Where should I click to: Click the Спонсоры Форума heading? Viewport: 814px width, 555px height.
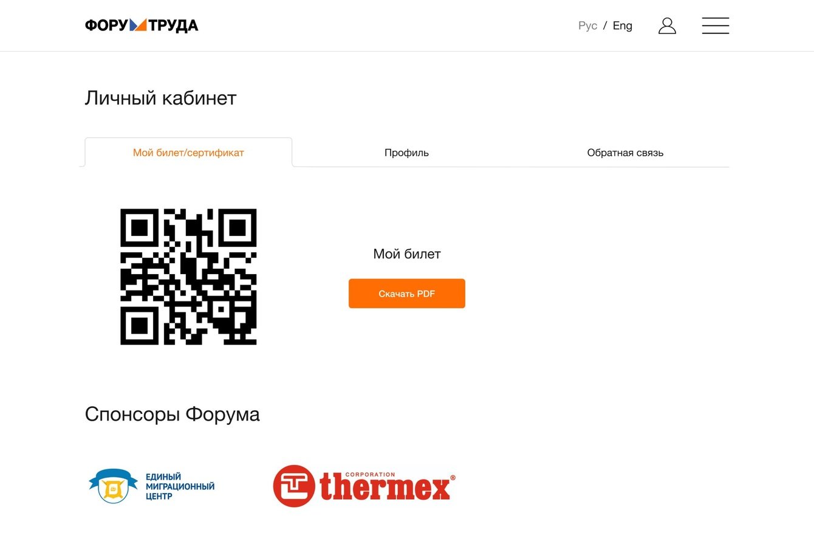coord(172,414)
